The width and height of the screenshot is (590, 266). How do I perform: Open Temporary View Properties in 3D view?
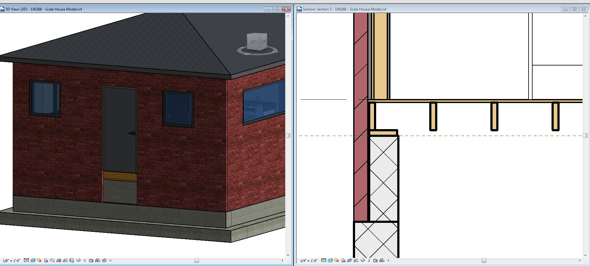click(x=91, y=260)
